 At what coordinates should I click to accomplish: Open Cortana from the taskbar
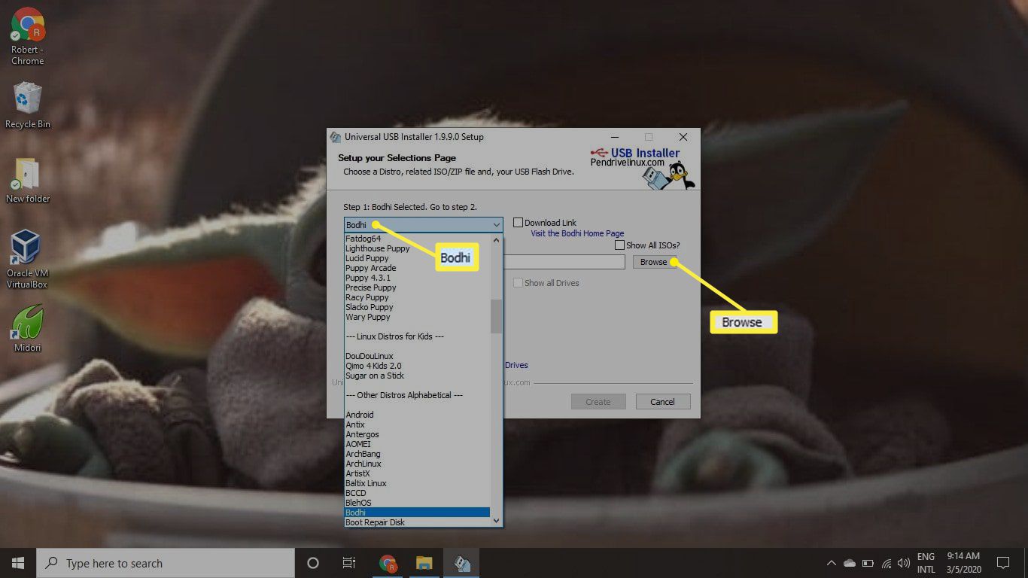pyautogui.click(x=313, y=563)
